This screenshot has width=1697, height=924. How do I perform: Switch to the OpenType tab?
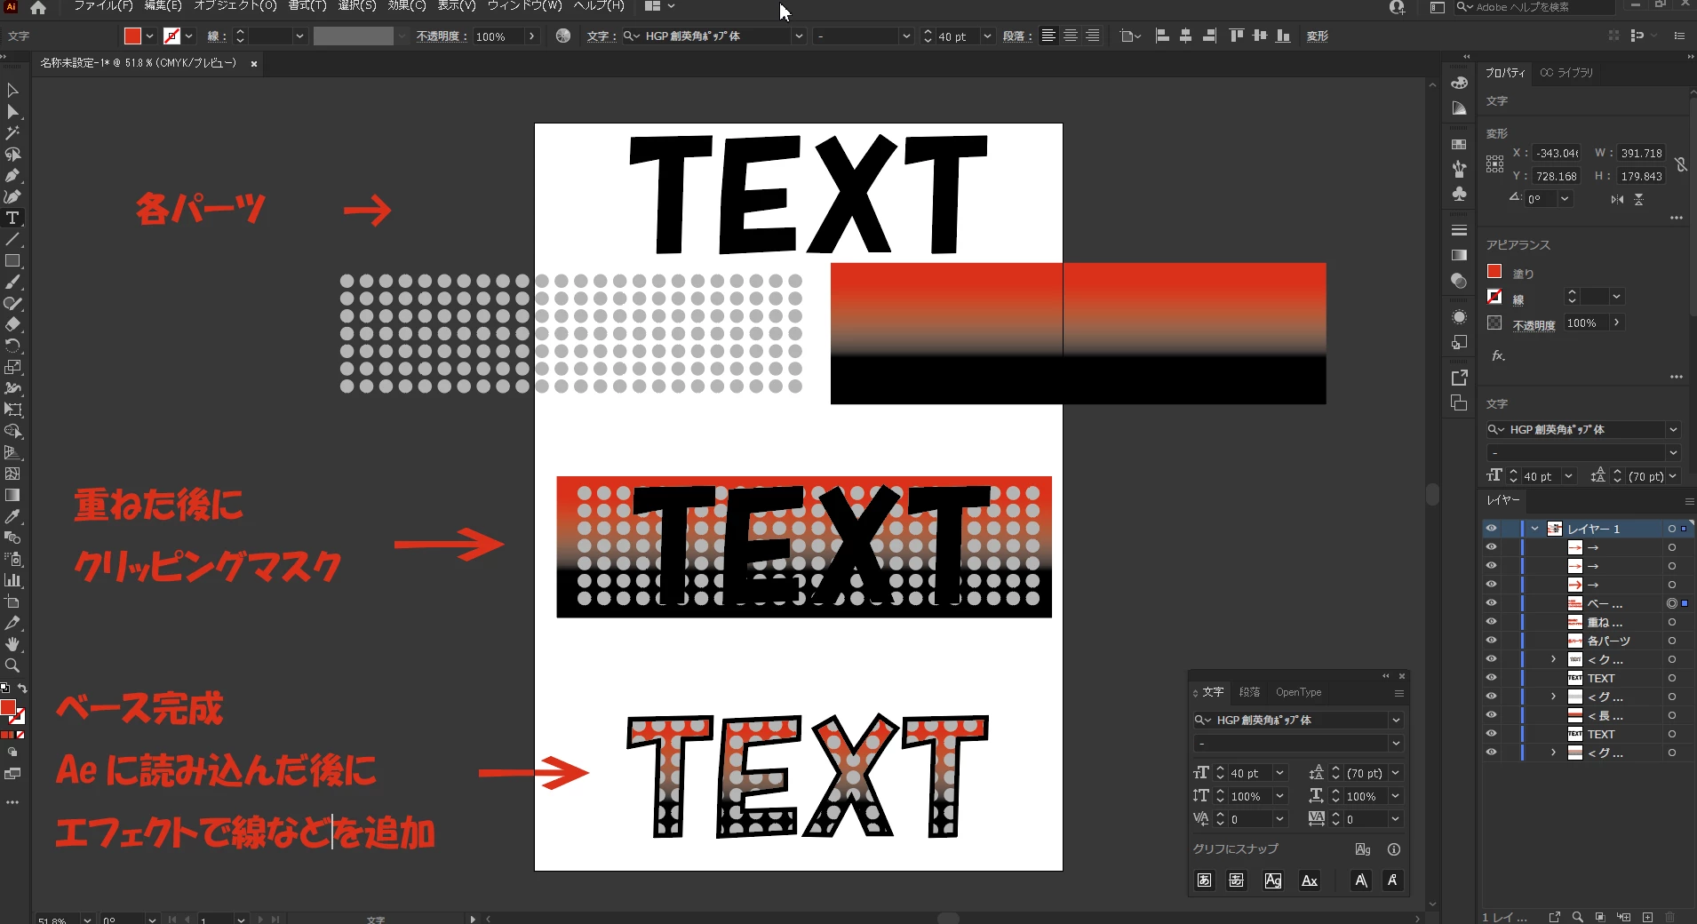point(1298,692)
